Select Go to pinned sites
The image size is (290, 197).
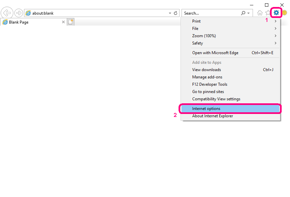coord(231,92)
